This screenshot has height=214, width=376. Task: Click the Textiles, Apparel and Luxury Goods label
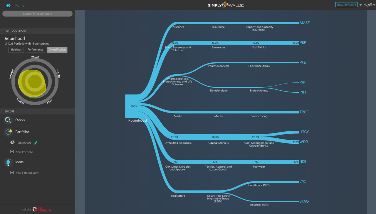219,168
